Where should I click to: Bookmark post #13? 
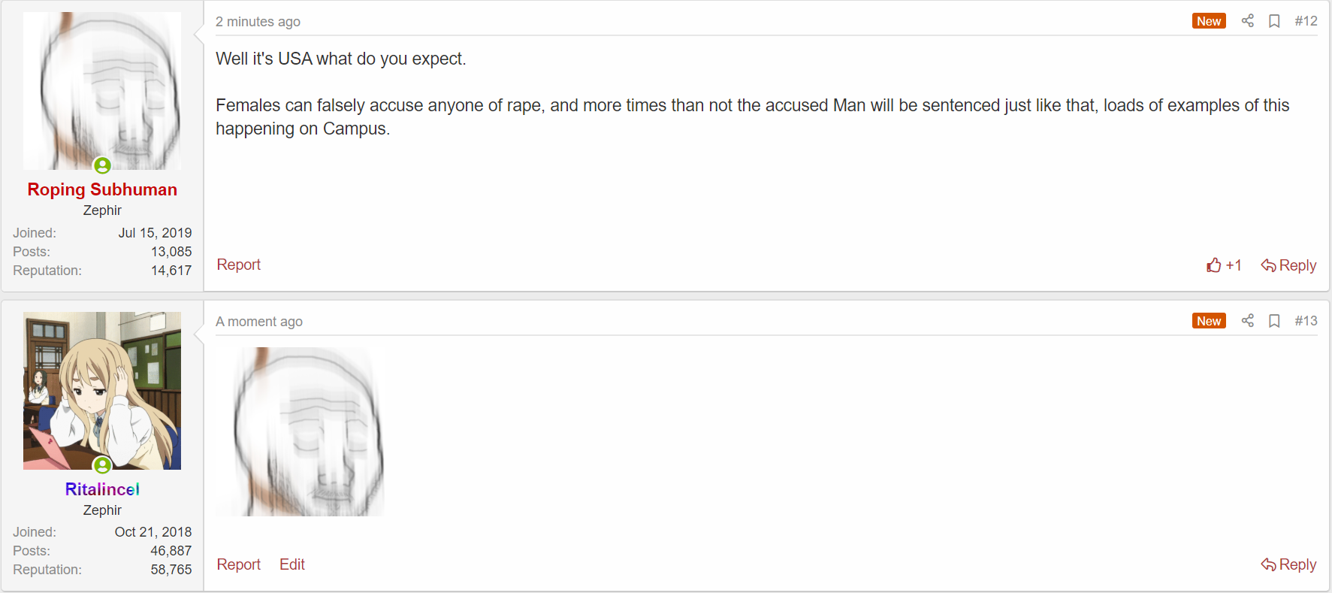coord(1274,321)
